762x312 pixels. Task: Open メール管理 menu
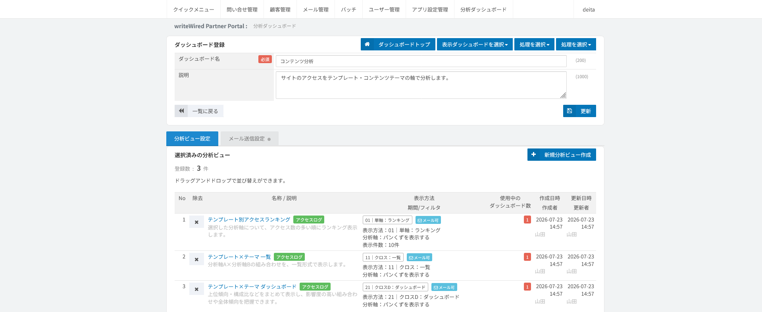click(x=316, y=10)
